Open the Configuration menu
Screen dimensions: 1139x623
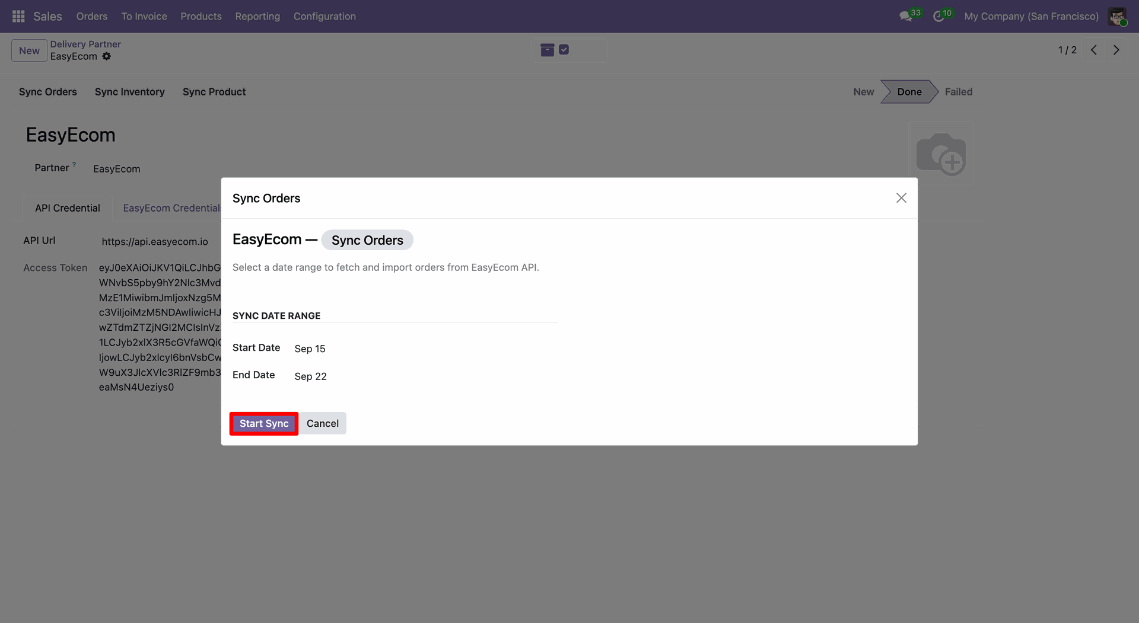(324, 16)
